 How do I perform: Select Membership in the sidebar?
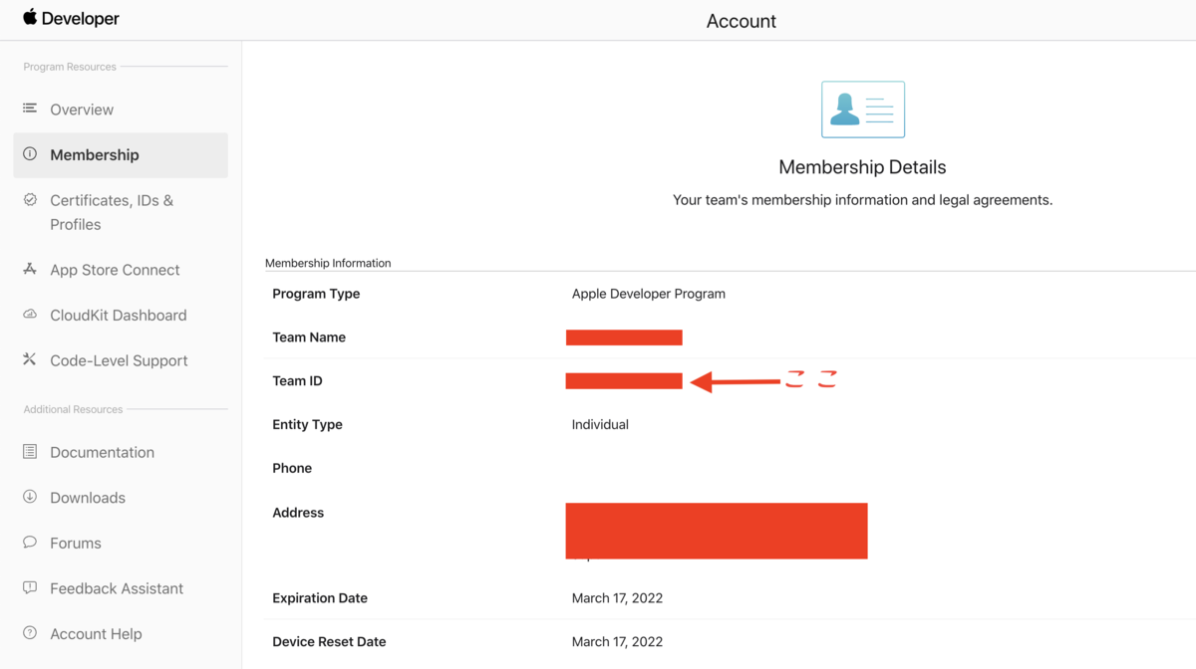tap(121, 155)
